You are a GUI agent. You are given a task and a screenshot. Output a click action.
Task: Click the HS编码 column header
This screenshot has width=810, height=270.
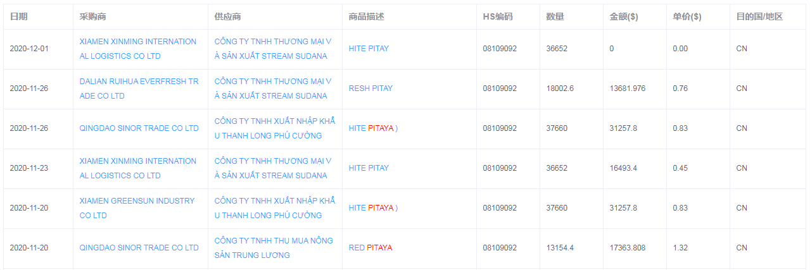coord(498,16)
